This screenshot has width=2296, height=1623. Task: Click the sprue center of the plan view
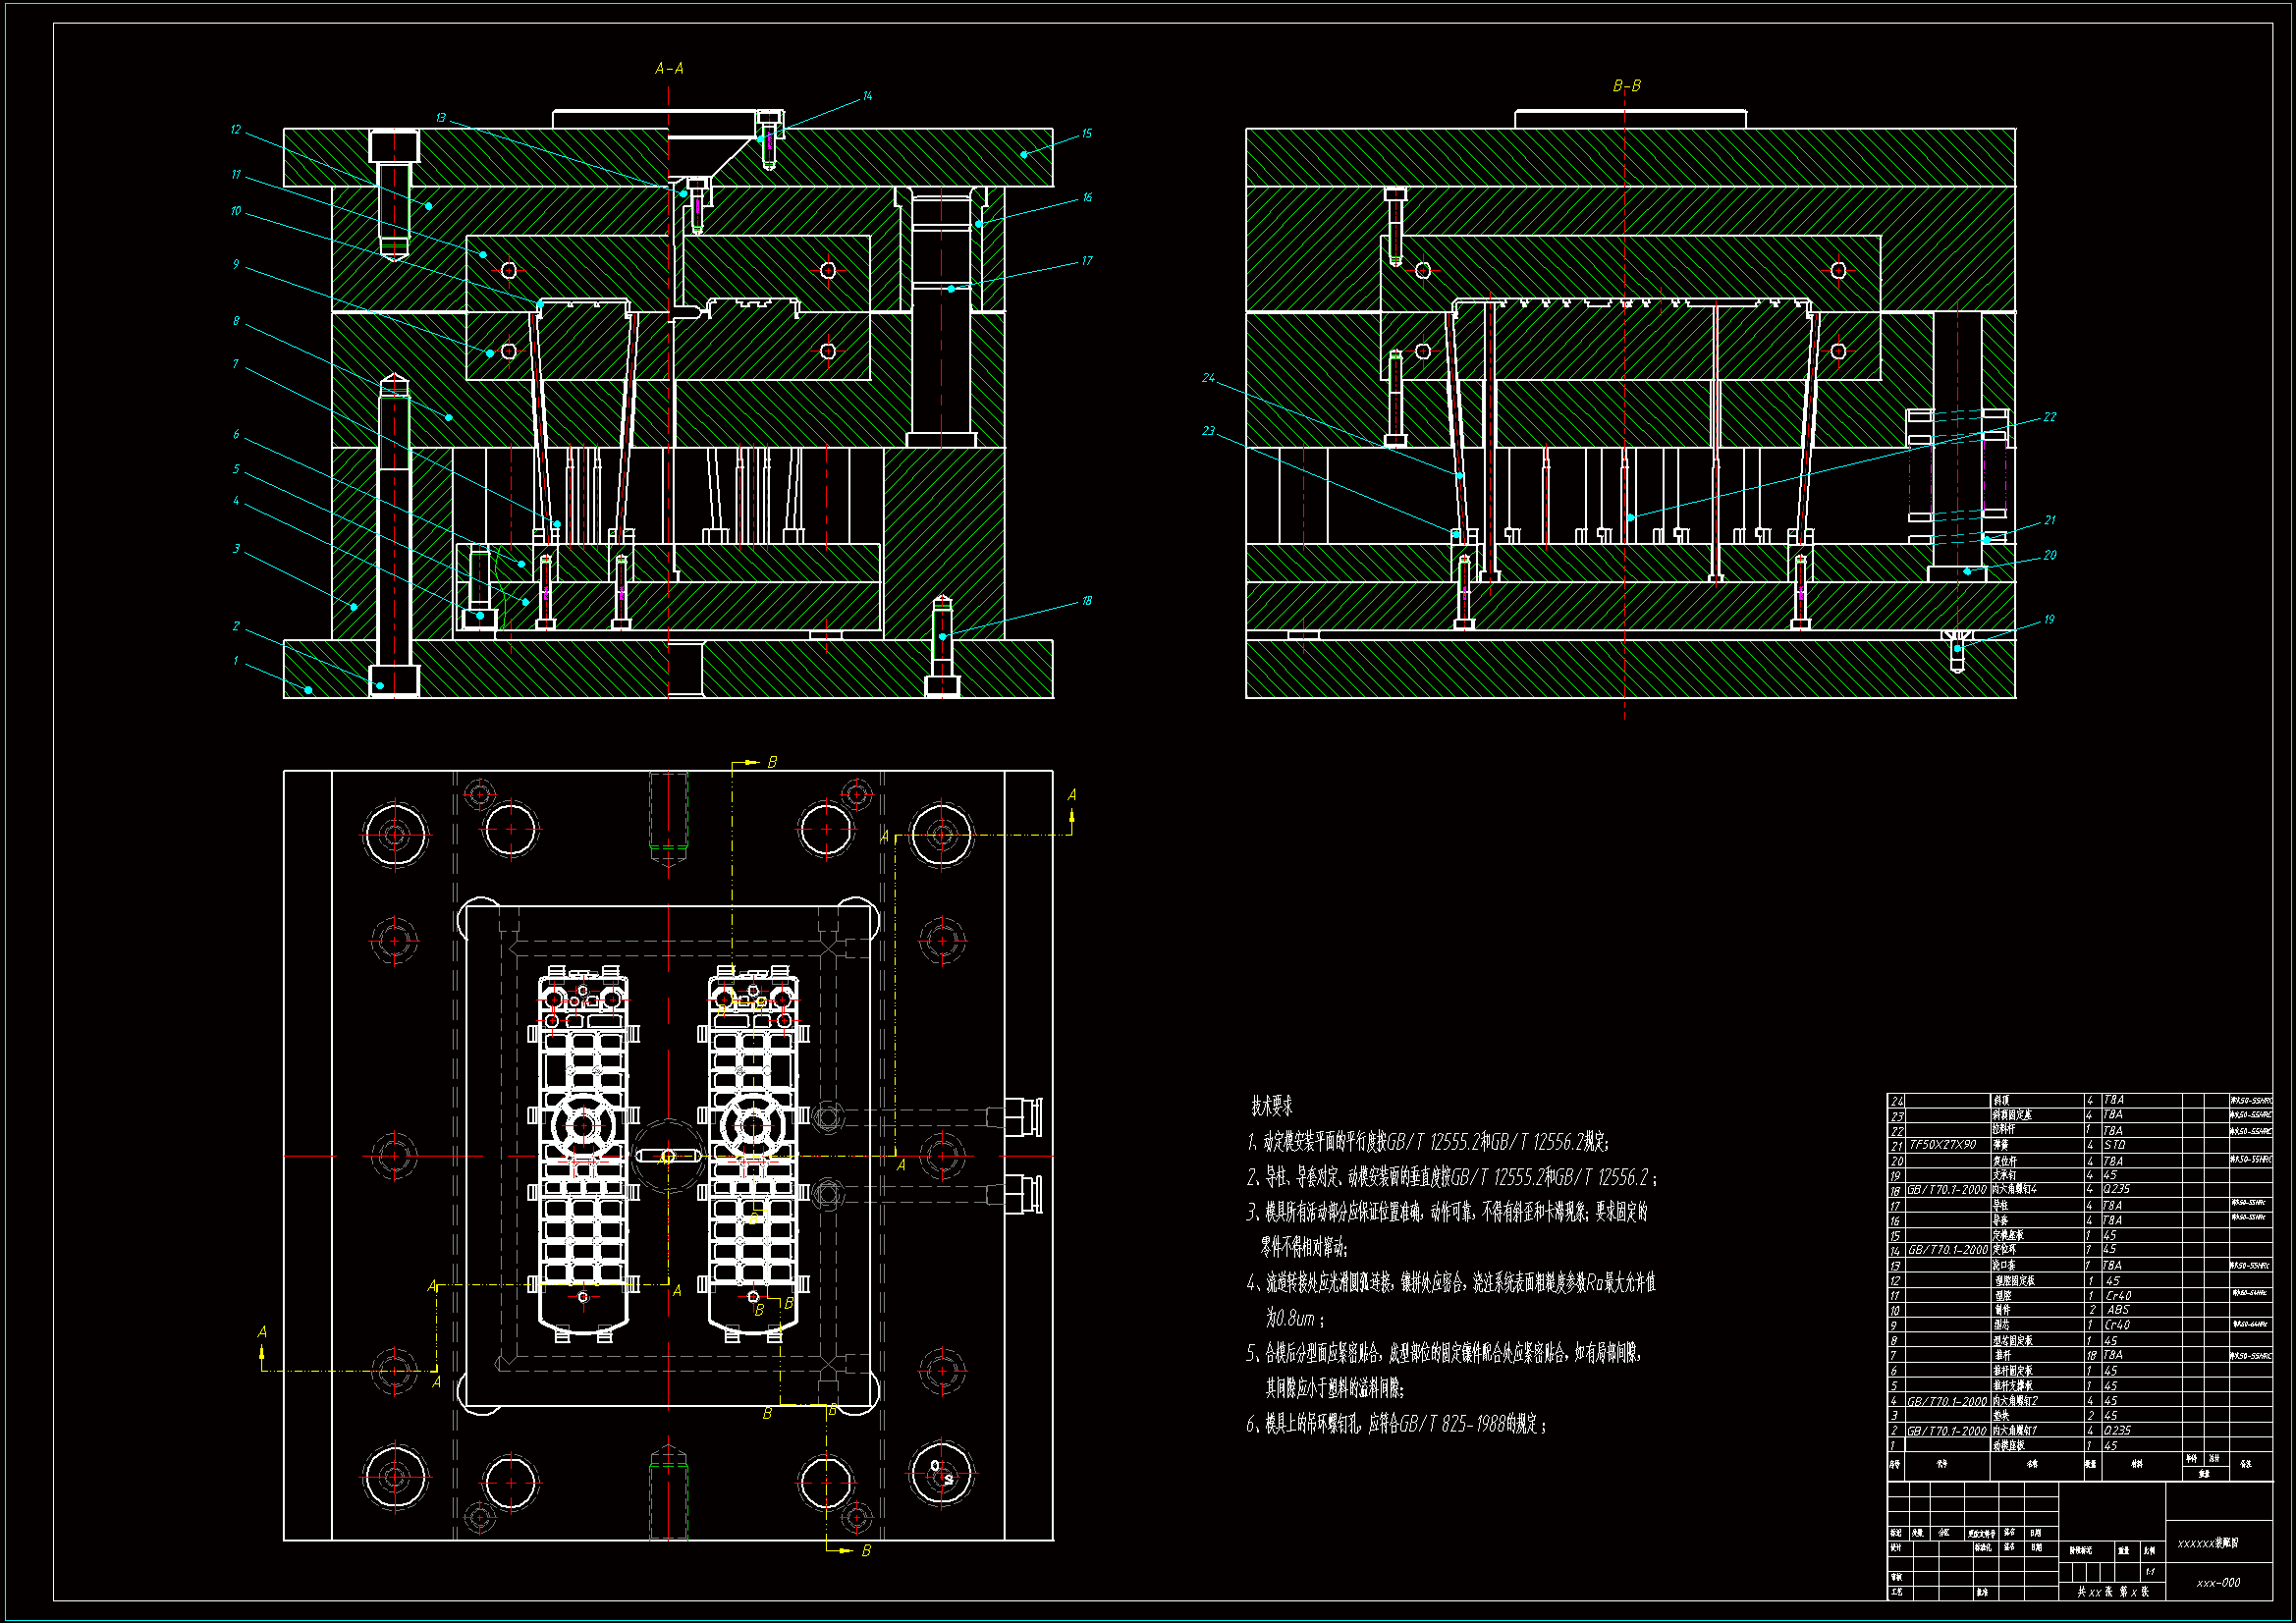pos(668,1157)
